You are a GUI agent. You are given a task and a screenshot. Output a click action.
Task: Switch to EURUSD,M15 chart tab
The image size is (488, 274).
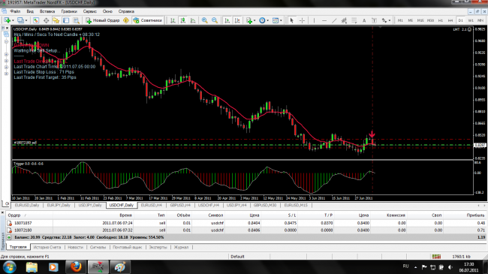point(296,206)
